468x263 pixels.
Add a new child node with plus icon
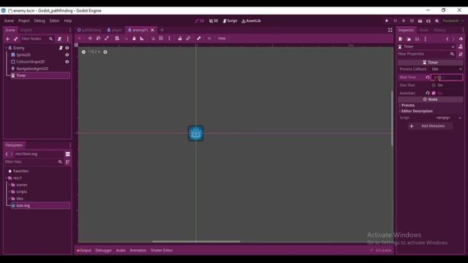pos(7,39)
